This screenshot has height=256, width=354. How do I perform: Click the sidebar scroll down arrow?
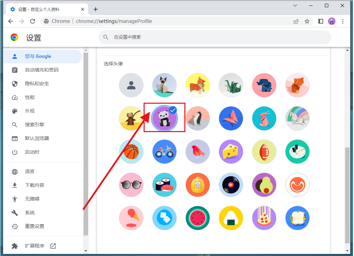86,251
